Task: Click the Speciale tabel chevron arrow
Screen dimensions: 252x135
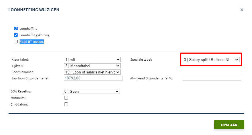Action: pos(237,60)
